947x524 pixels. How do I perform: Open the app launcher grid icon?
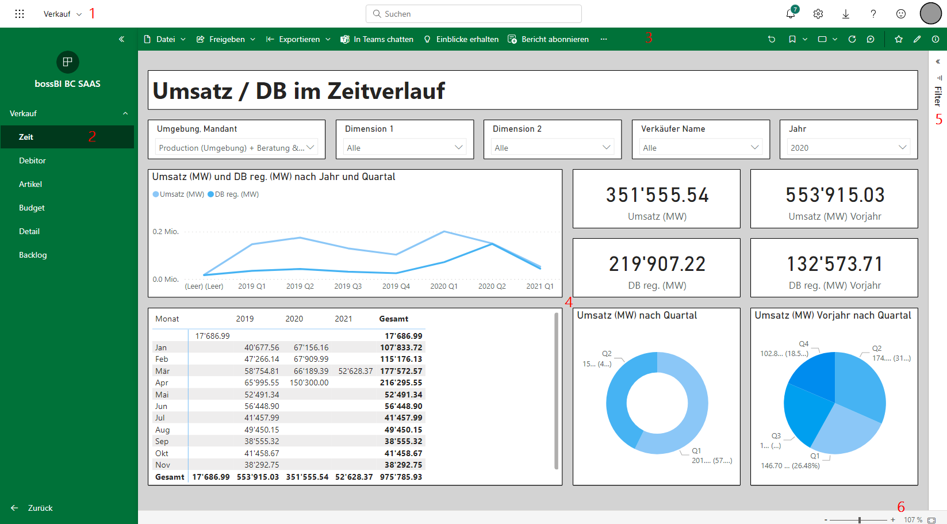(20, 14)
